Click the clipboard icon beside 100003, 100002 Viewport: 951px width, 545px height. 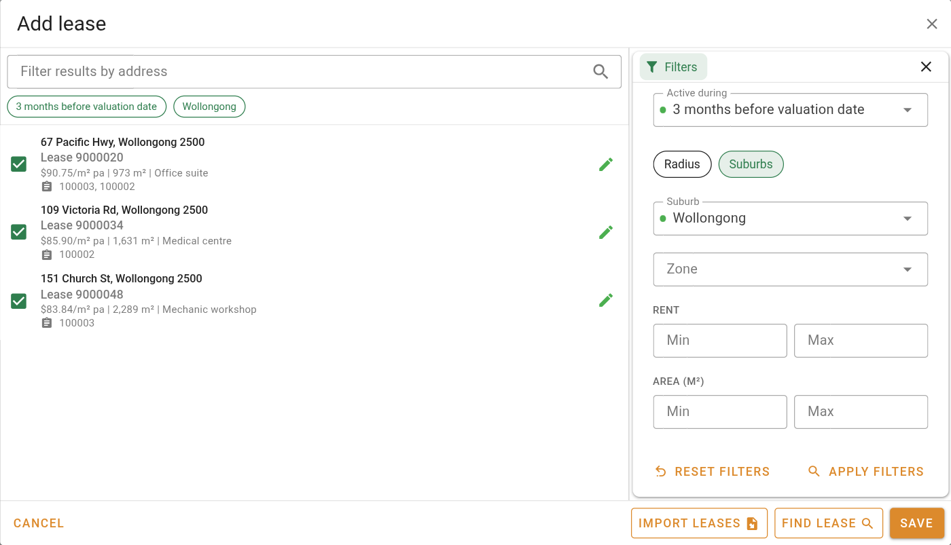point(47,187)
